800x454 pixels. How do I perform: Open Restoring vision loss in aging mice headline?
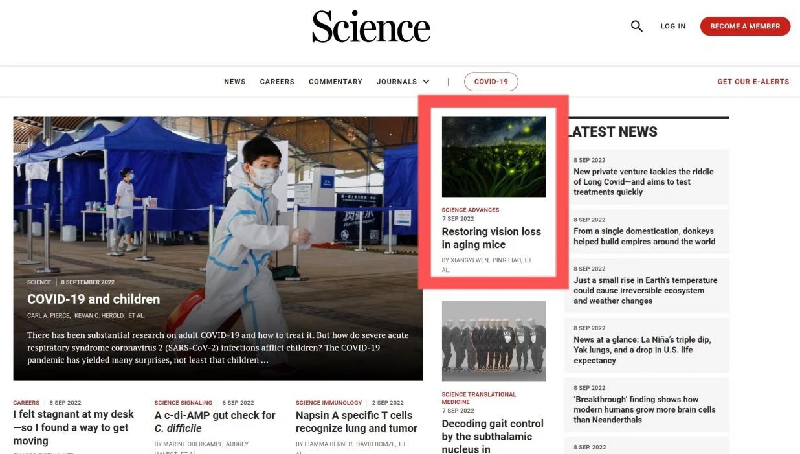click(x=491, y=238)
